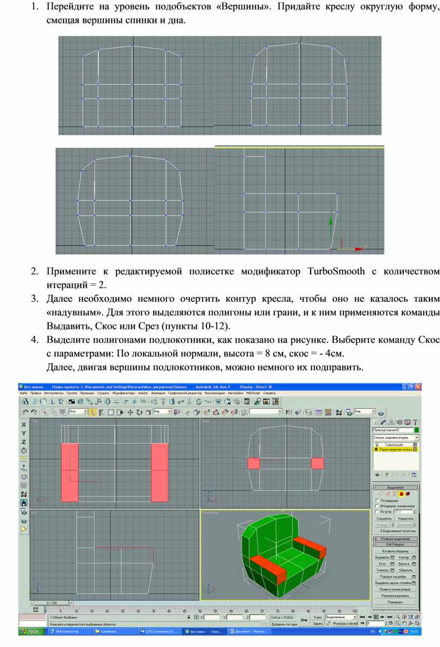This screenshot has height=647, width=440.
Task: Restrict to Z axis constraint
Action: (x=24, y=442)
